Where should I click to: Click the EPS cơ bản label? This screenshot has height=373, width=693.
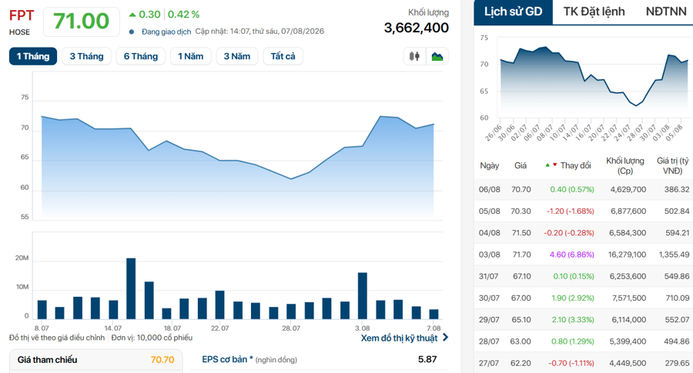(x=227, y=359)
